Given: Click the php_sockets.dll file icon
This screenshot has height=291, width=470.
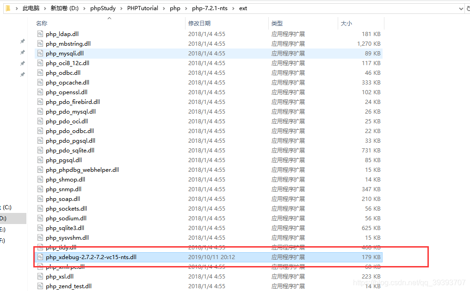Looking at the screenshot, I should pos(40,208).
